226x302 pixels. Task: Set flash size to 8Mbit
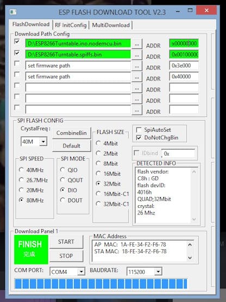coord(106,164)
